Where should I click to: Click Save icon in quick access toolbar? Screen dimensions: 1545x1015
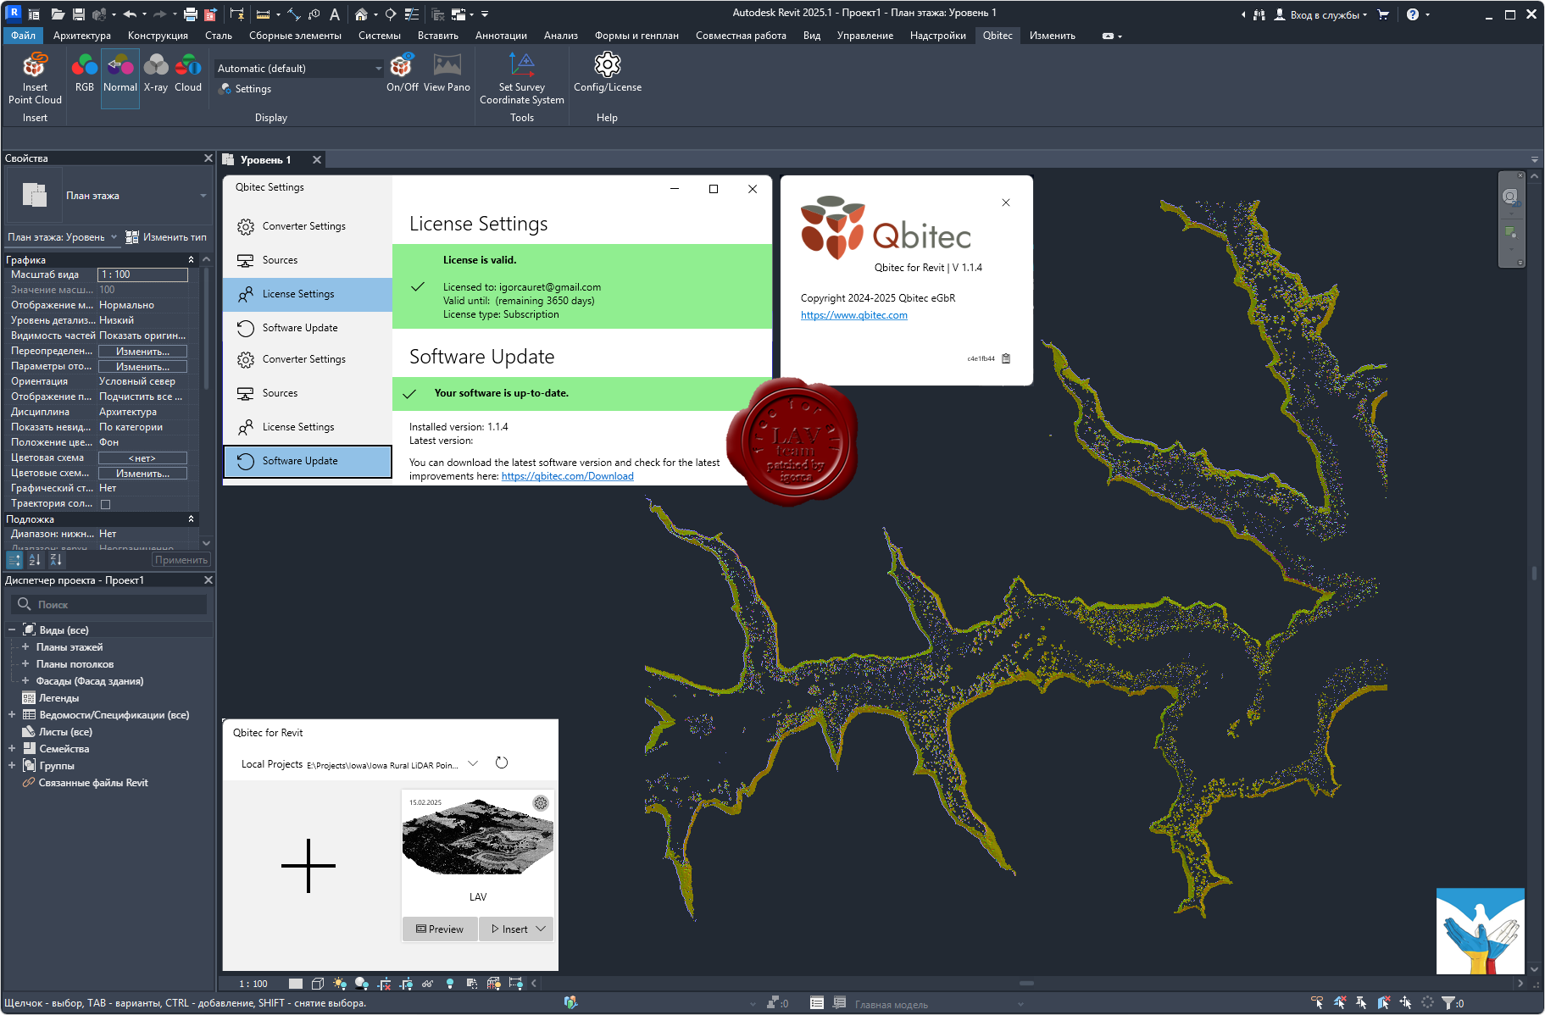[78, 14]
